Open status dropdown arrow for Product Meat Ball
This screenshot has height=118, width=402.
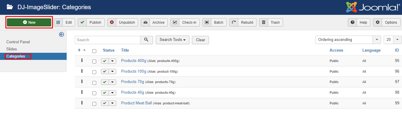(112, 103)
